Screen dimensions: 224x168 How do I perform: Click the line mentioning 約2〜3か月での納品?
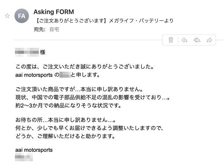coord(68,106)
